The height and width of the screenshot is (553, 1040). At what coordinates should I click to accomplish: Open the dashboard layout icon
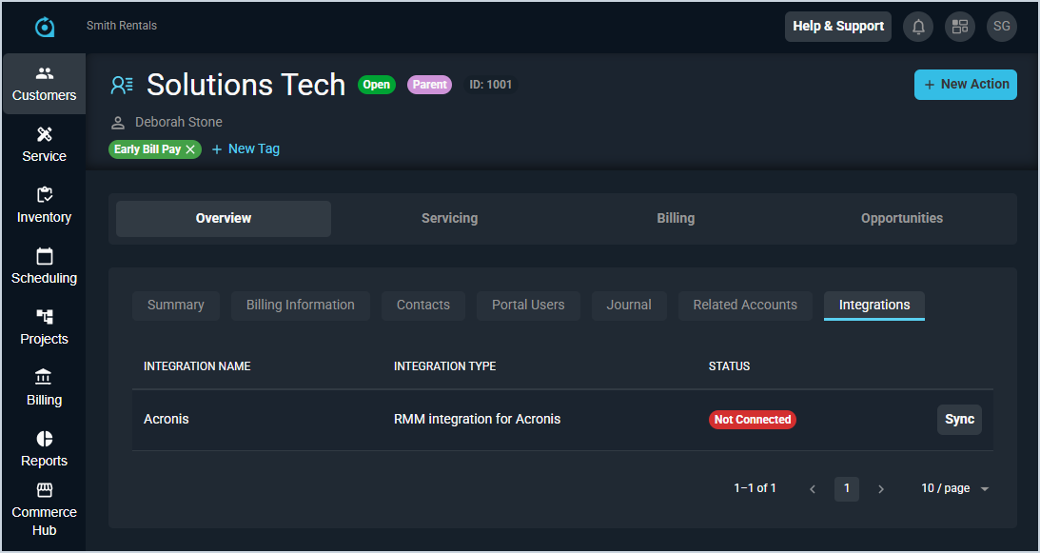pos(959,27)
